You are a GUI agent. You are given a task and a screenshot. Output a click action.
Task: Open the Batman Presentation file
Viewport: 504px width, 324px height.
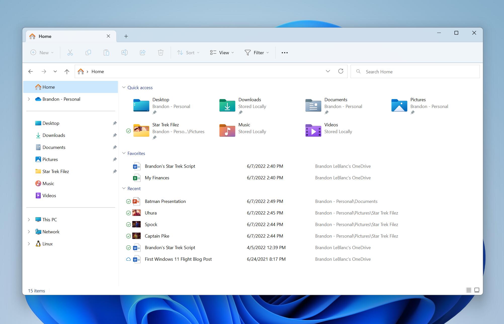[165, 201]
